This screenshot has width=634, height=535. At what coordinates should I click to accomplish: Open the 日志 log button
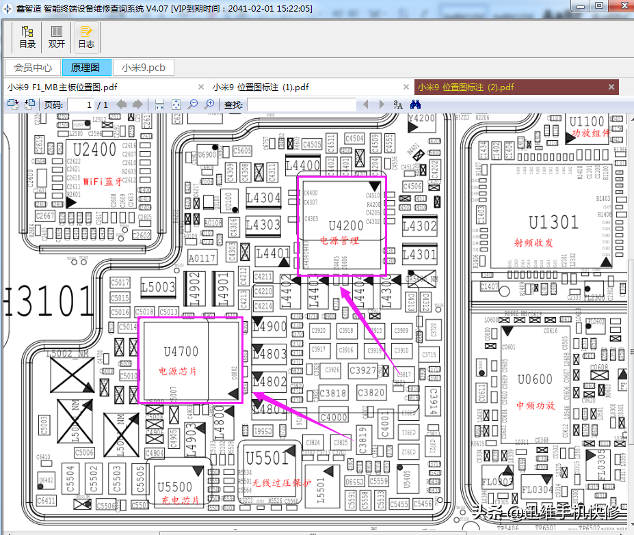pyautogui.click(x=86, y=37)
